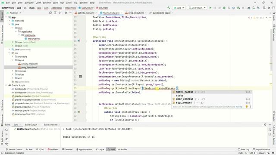This screenshot has width=276, height=155.
Task: Open Project panel options gear
Action: pyautogui.click(x=66, y=13)
